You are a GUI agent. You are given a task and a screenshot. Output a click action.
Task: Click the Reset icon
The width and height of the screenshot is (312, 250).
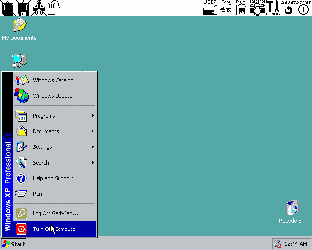288,8
